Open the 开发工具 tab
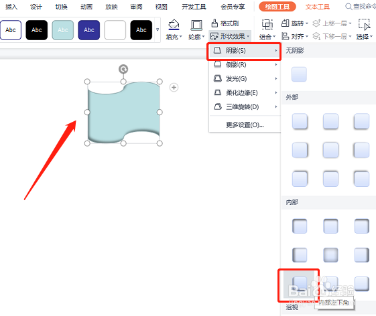This screenshot has height=316, width=376. pyautogui.click(x=194, y=7)
